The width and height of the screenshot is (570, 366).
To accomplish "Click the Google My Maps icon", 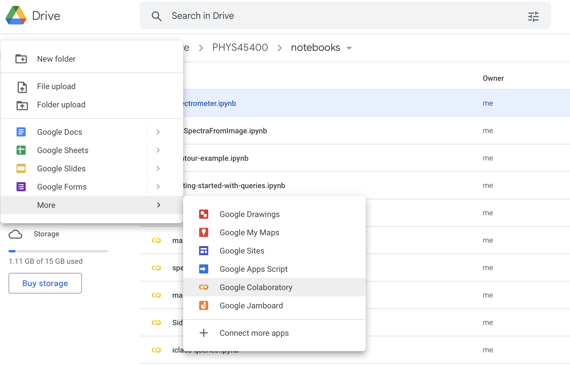I will pyautogui.click(x=204, y=232).
